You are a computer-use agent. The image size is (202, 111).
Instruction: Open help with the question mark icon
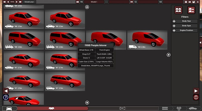coord(6,98)
